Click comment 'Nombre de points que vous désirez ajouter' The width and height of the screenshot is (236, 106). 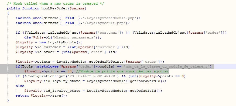click(x=122, y=71)
